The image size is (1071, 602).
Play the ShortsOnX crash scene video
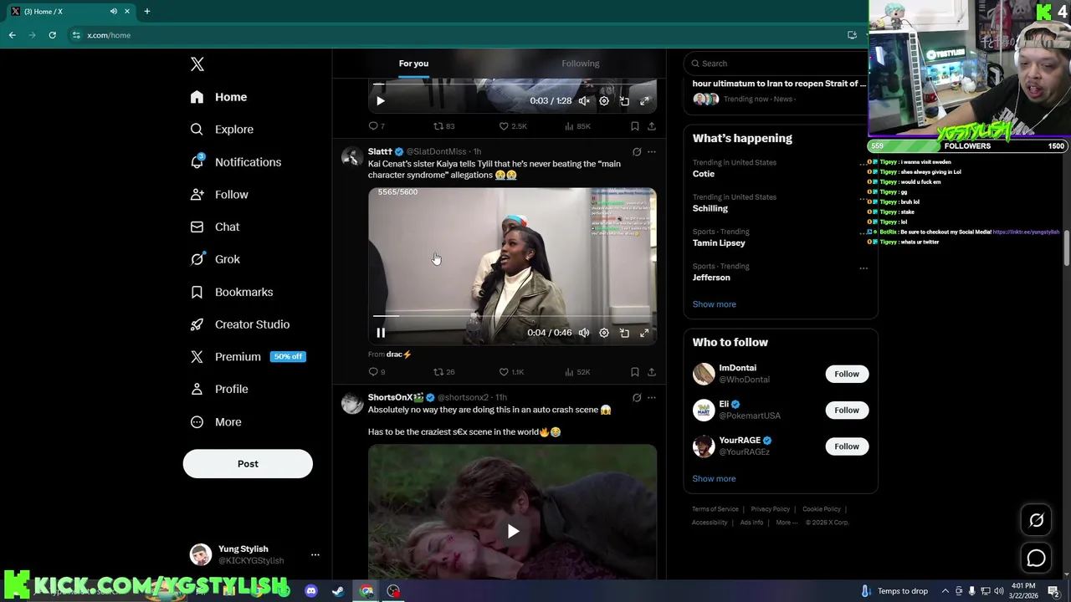513,531
